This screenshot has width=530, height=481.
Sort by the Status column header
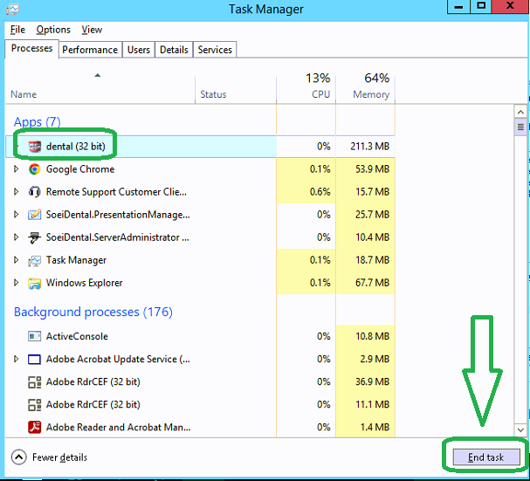click(x=213, y=94)
